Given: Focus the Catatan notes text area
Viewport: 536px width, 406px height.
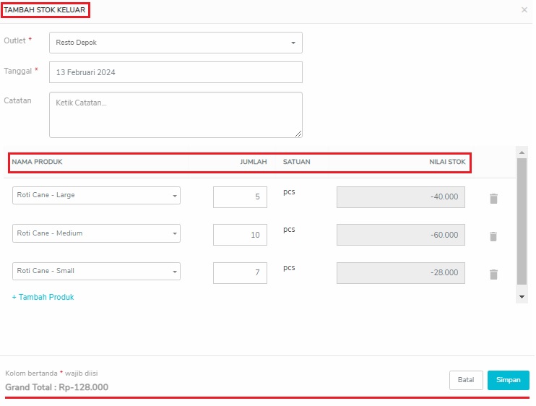Looking at the screenshot, I should point(176,115).
